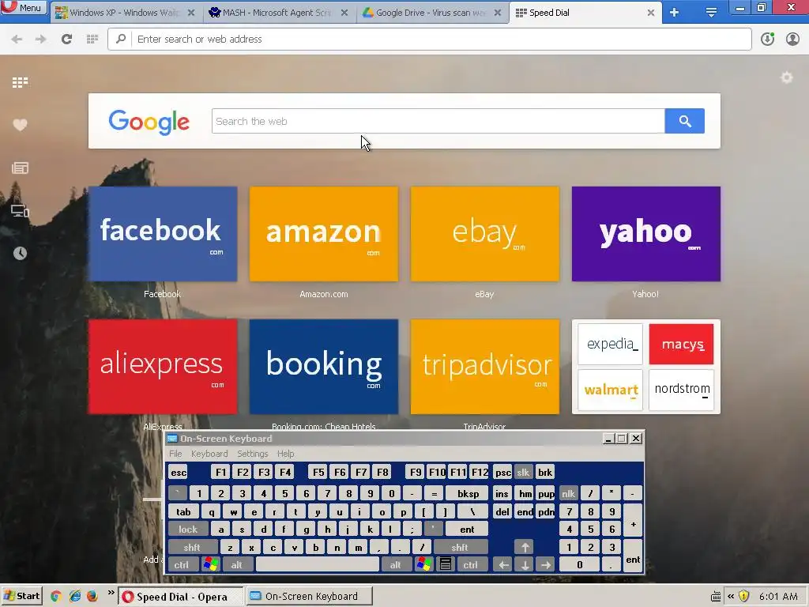Open the downloads icon in toolbar

767,40
